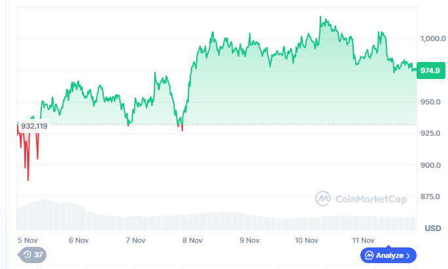The width and height of the screenshot is (448, 269).
Task: Click the CoinMarketCap watermark logo
Action: pos(323,198)
